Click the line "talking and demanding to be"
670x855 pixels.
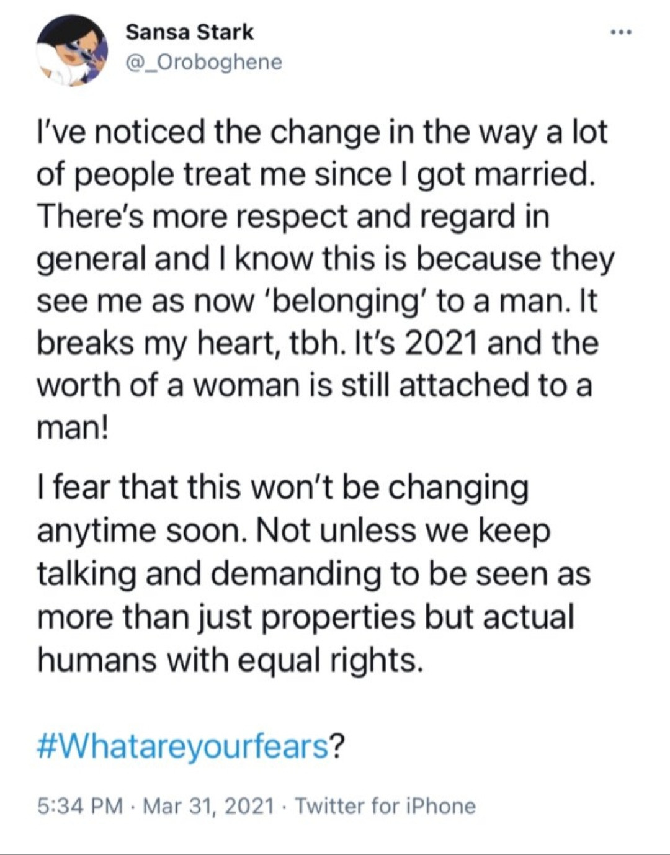click(x=314, y=574)
